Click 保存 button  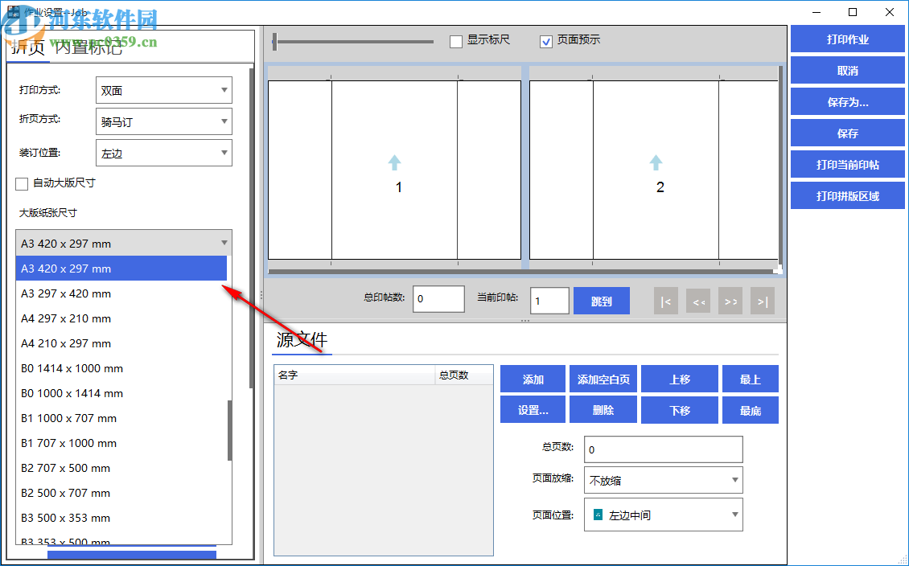(848, 133)
